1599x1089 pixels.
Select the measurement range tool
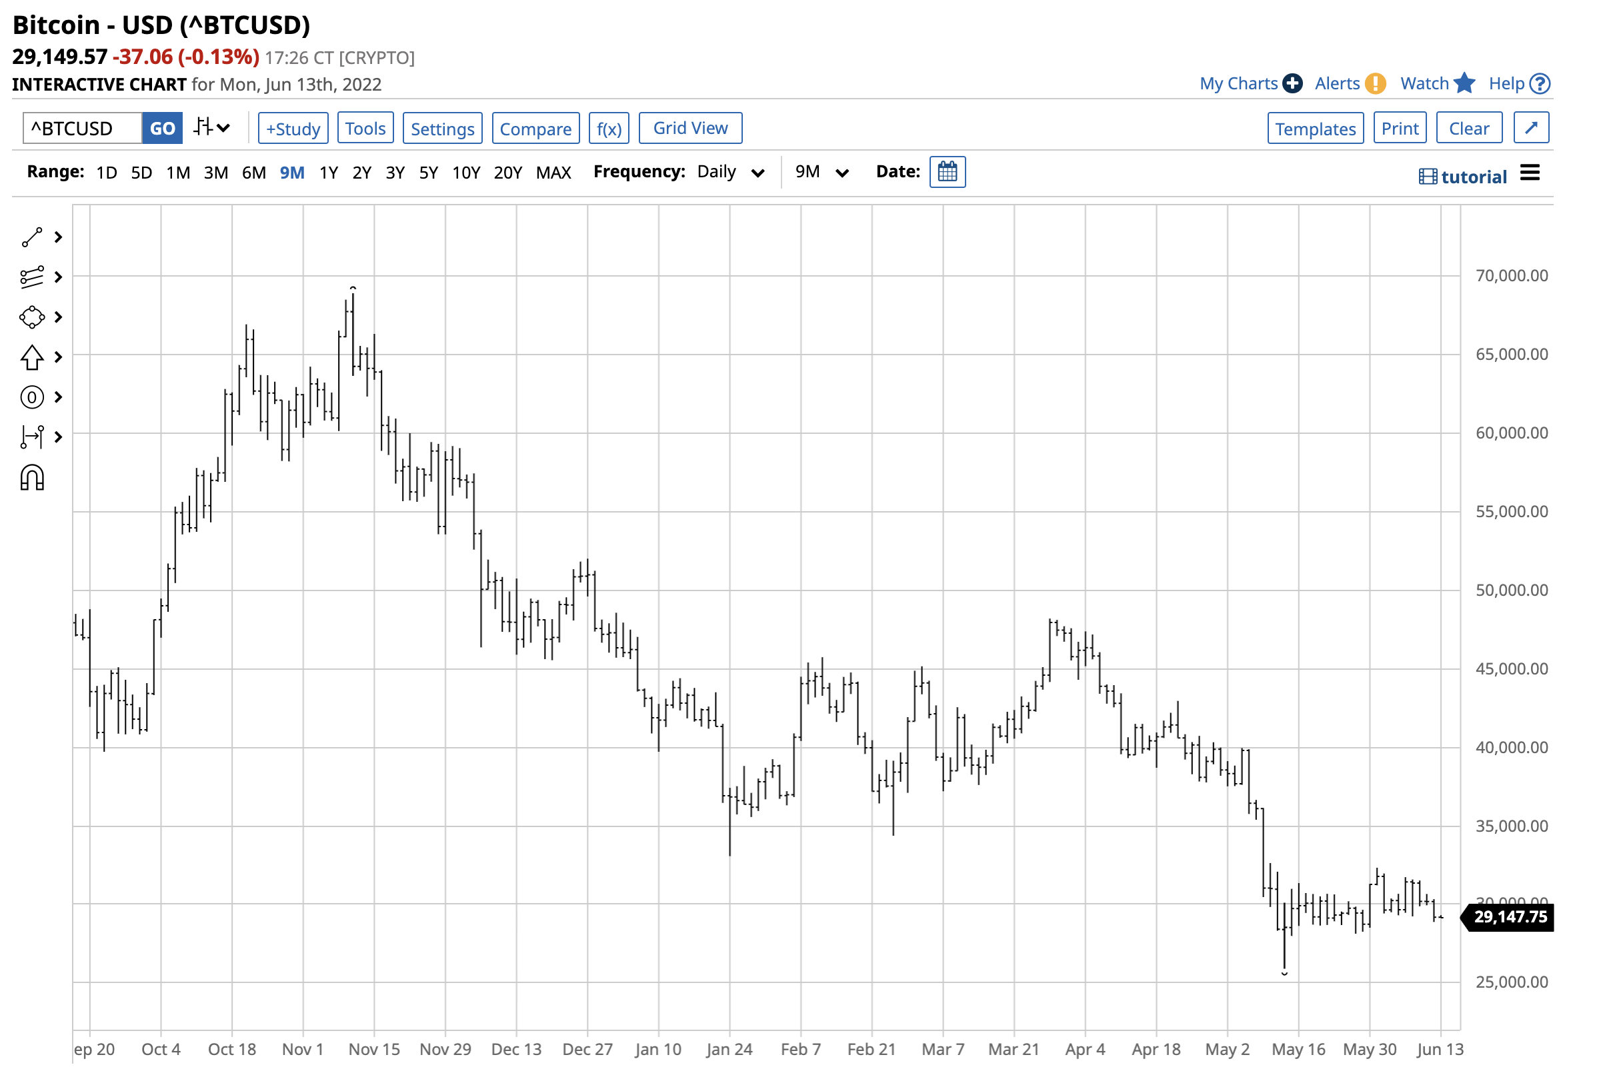31,438
